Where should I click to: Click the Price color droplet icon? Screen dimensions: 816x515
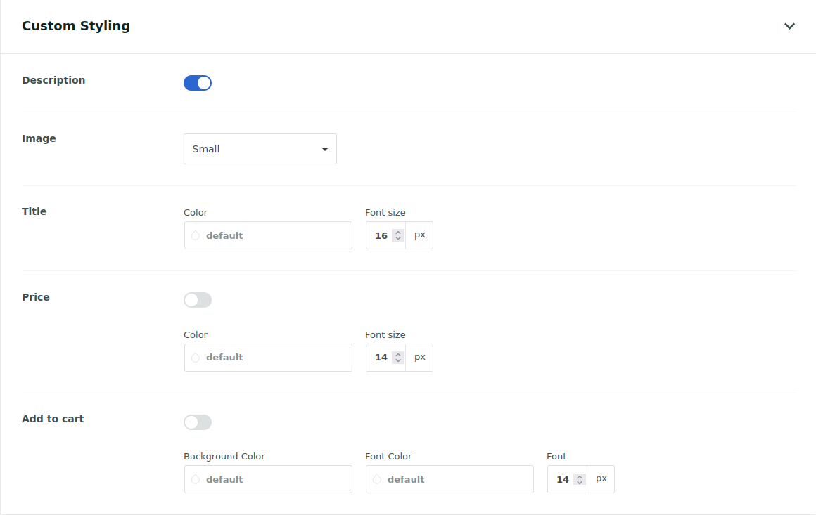click(195, 358)
